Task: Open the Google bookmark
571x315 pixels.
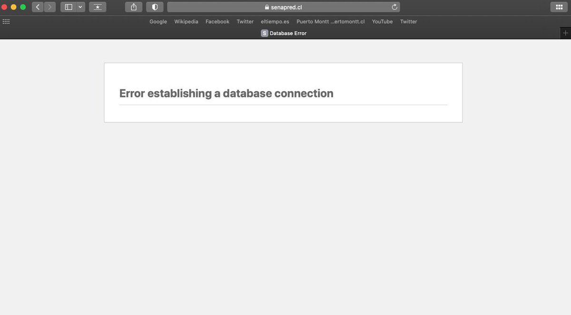Action: click(x=158, y=21)
